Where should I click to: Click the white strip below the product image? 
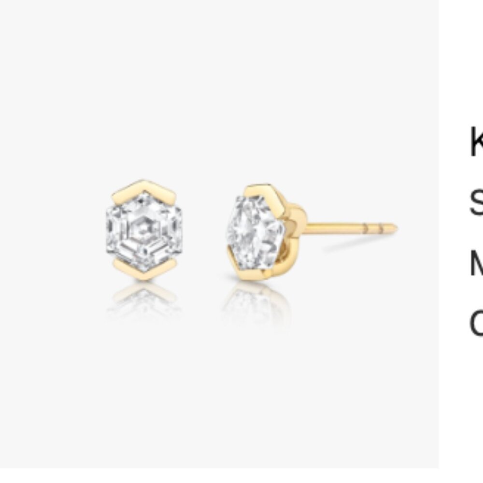pos(219,476)
